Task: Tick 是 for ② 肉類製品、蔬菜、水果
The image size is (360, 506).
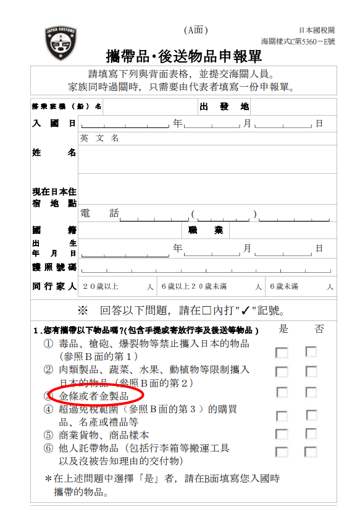Action: click(x=282, y=372)
